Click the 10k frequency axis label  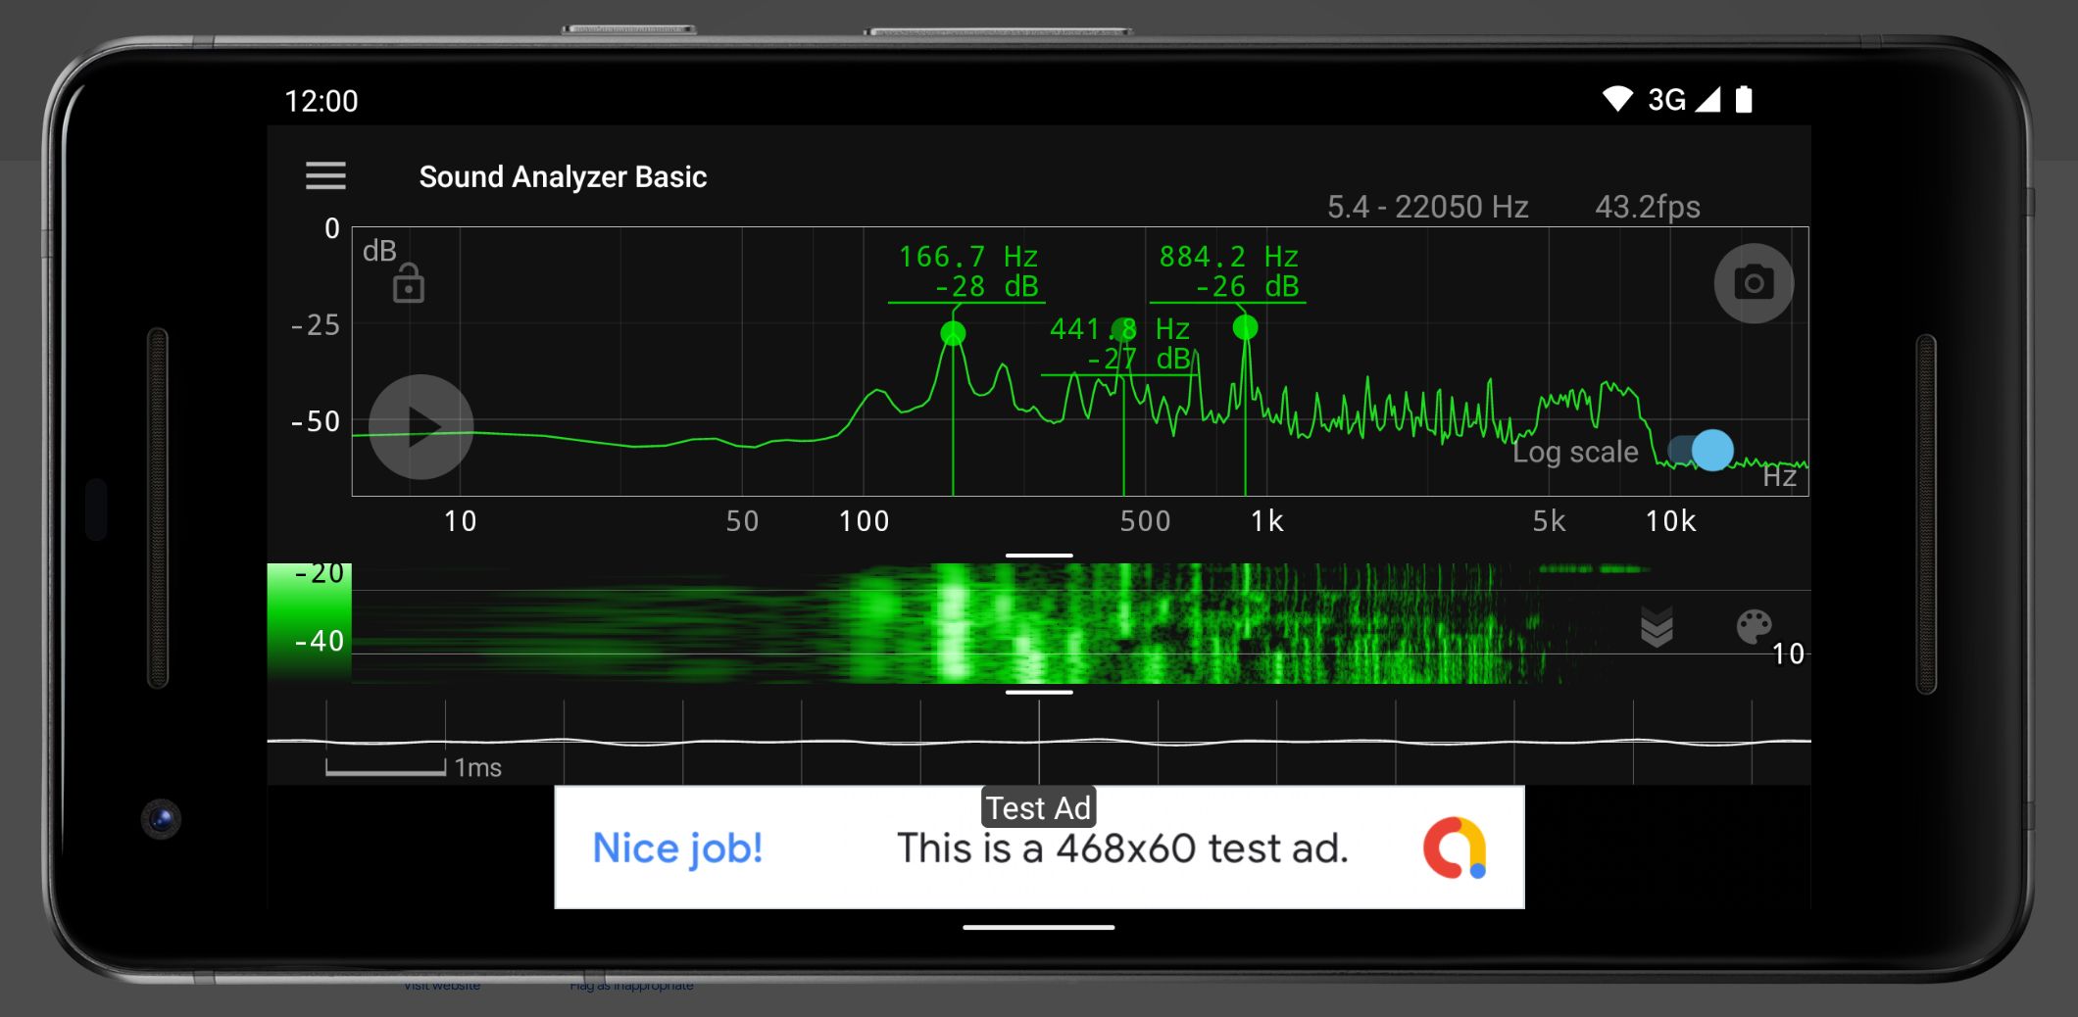(1670, 521)
